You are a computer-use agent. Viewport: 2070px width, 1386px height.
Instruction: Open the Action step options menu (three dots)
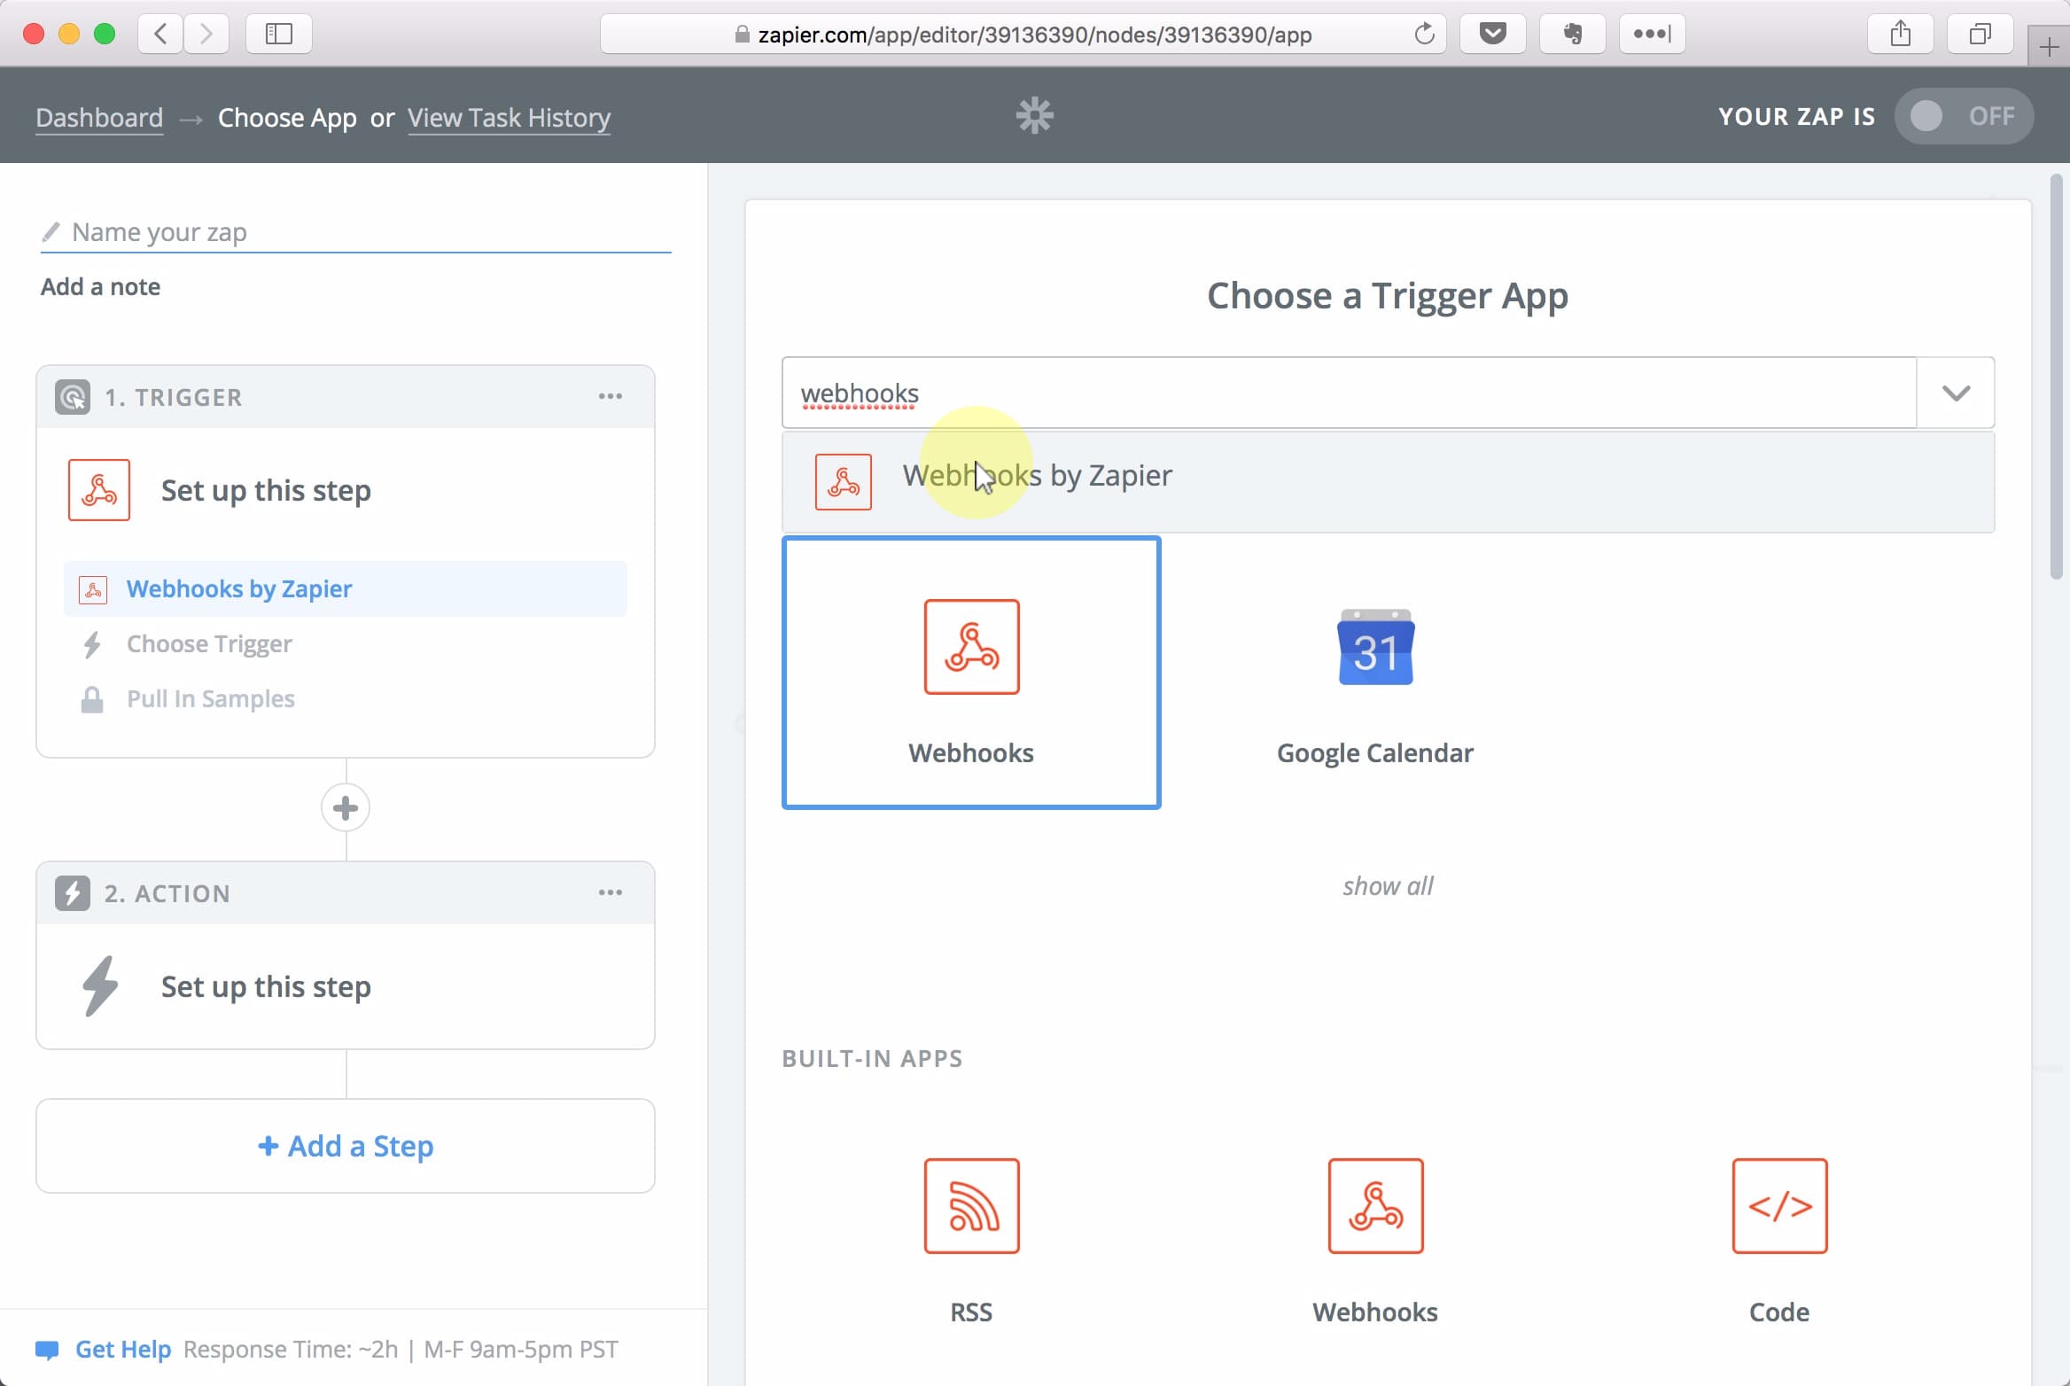click(x=610, y=892)
